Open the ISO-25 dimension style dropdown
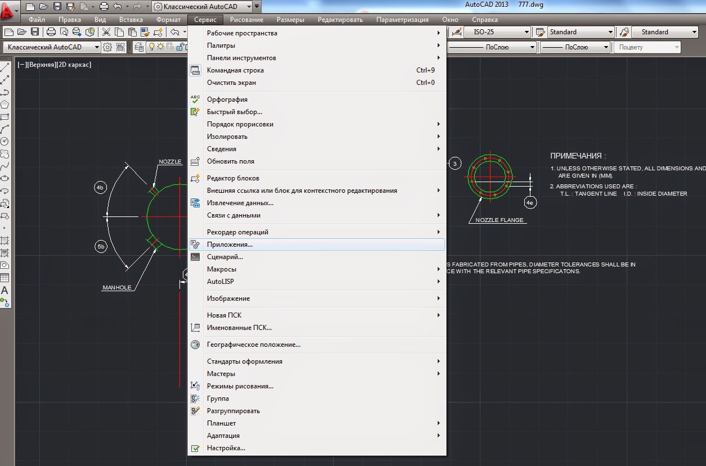 point(497,32)
